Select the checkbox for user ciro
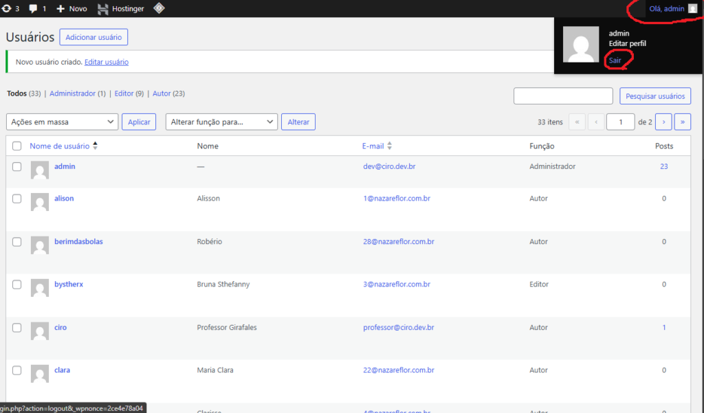Image resolution: width=704 pixels, height=413 pixels. point(17,328)
